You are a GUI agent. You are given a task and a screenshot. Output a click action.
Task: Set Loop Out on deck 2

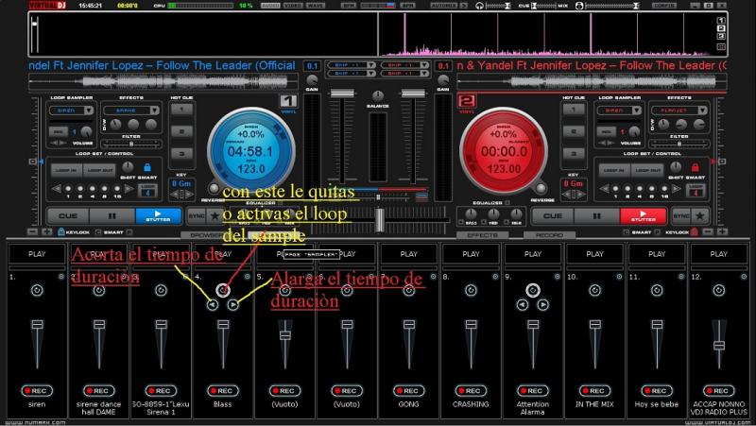647,170
